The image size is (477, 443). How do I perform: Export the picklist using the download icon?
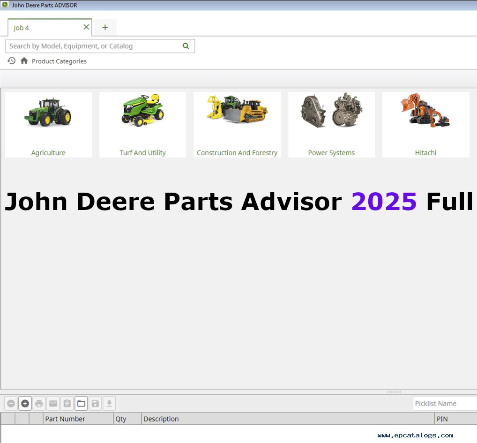(109, 403)
